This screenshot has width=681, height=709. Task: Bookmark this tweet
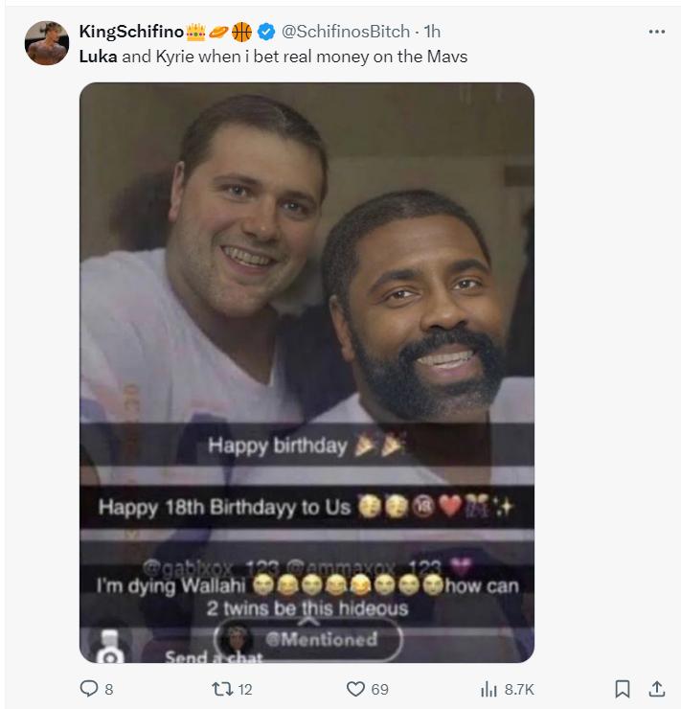pos(622,688)
